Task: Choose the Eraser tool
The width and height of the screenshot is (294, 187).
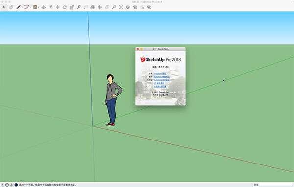Action: [x=11, y=7]
